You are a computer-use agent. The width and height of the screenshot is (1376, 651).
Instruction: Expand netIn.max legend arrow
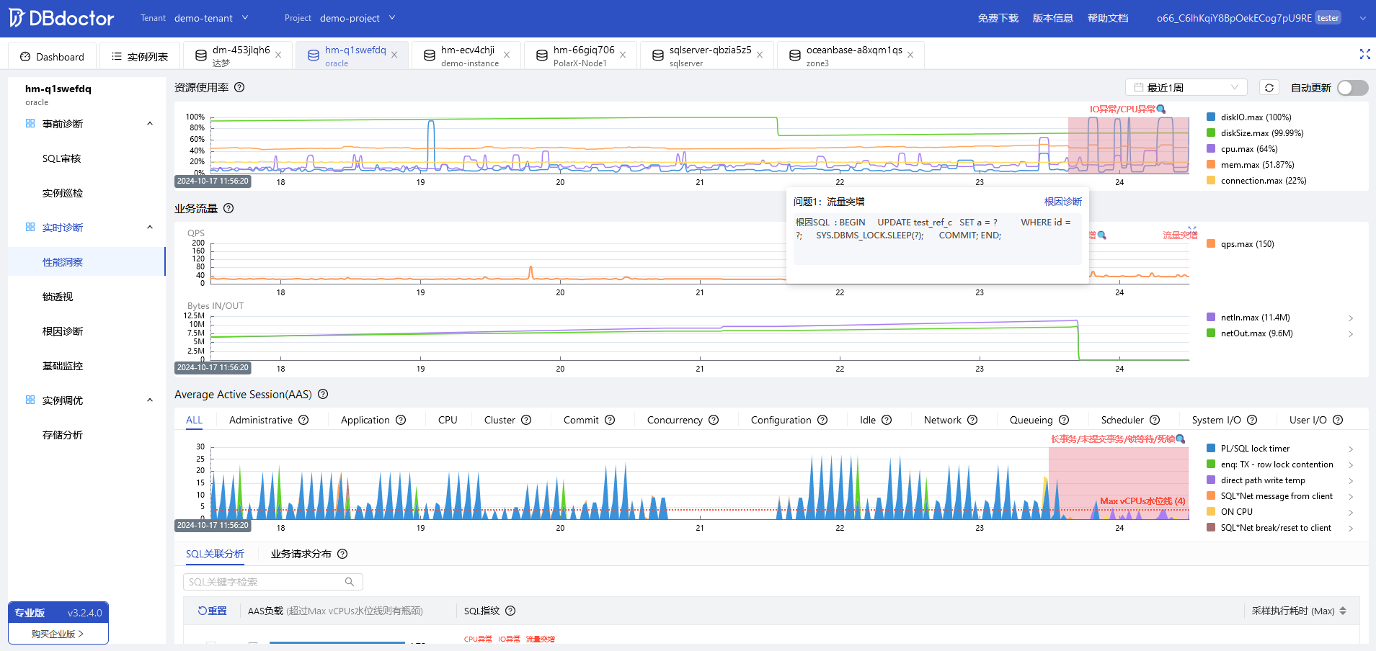click(x=1351, y=318)
